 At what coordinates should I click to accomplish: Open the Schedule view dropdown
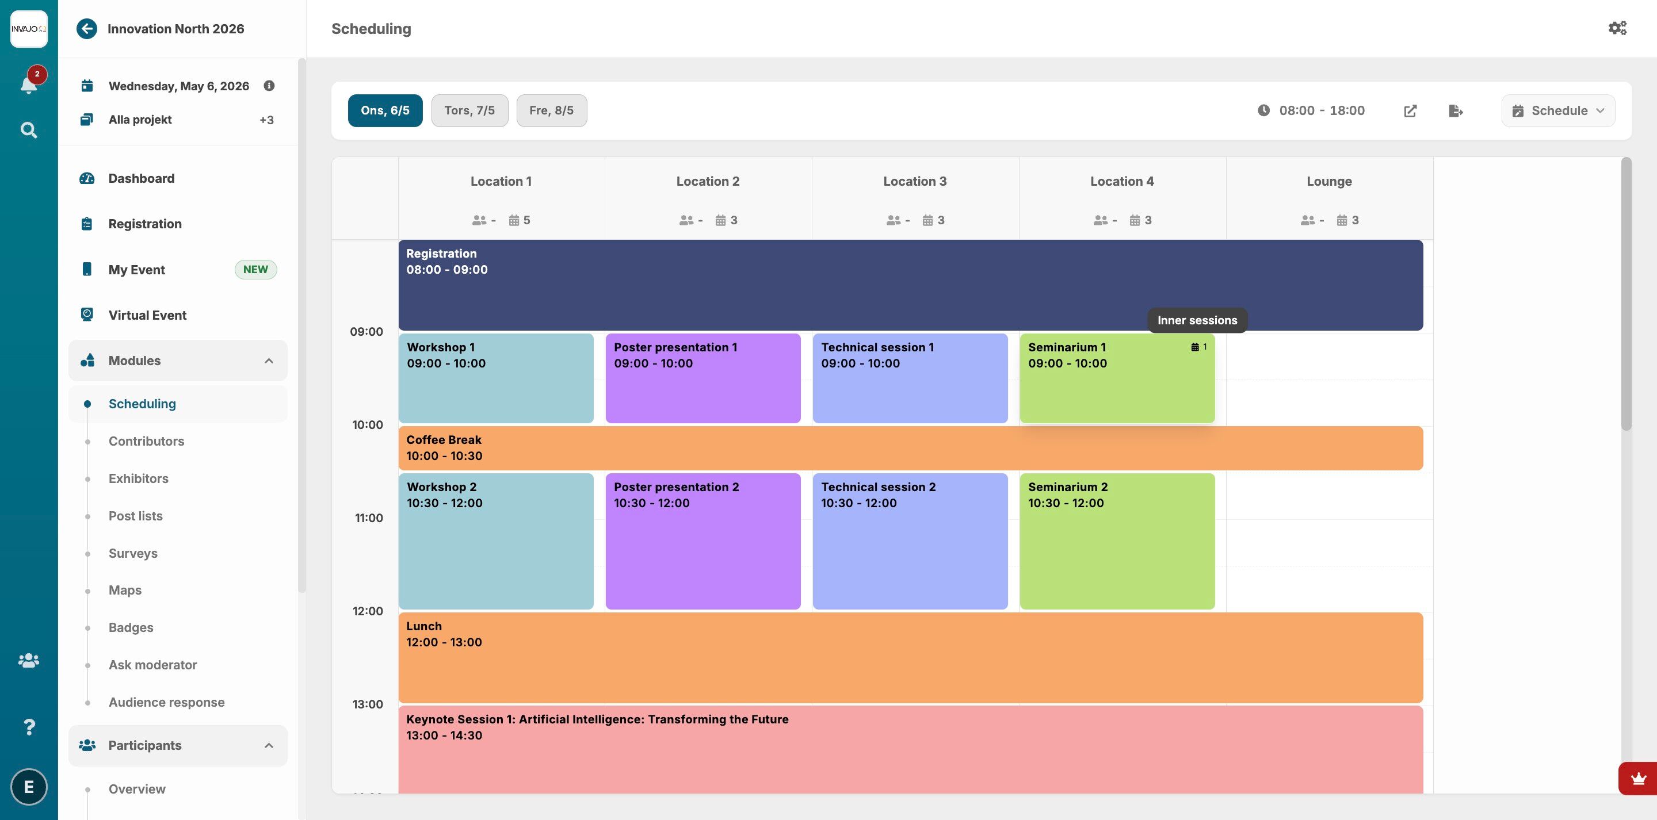(1558, 110)
